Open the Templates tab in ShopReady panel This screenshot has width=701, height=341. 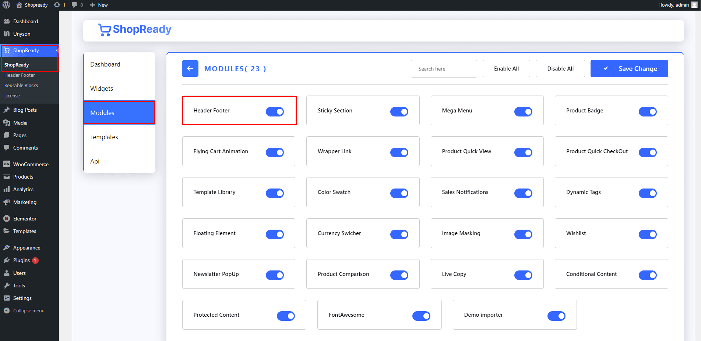(x=104, y=137)
